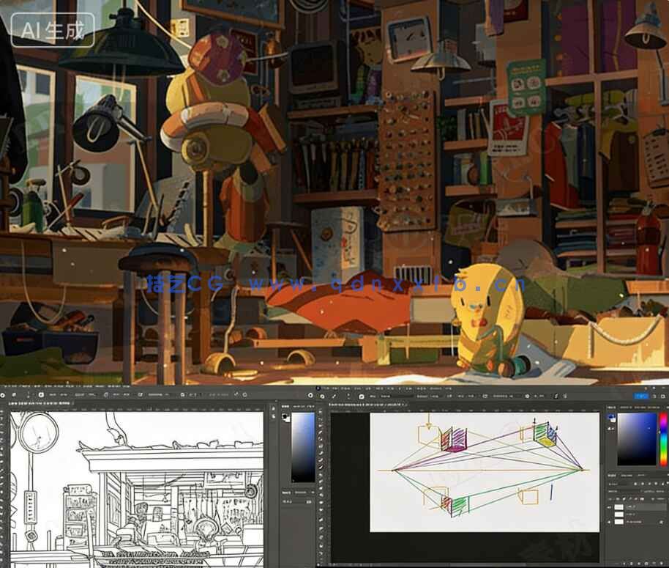Screen dimensions: 669x568
Task: Toggle visibility eye of the top layer
Action: [x=610, y=507]
